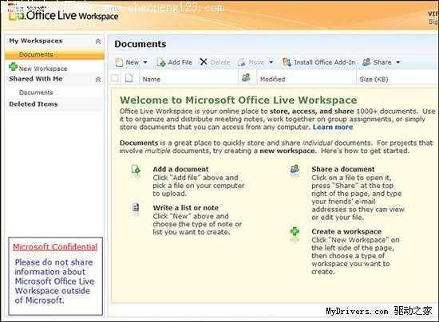
Task: Click the Add File button label
Action: [180, 62]
